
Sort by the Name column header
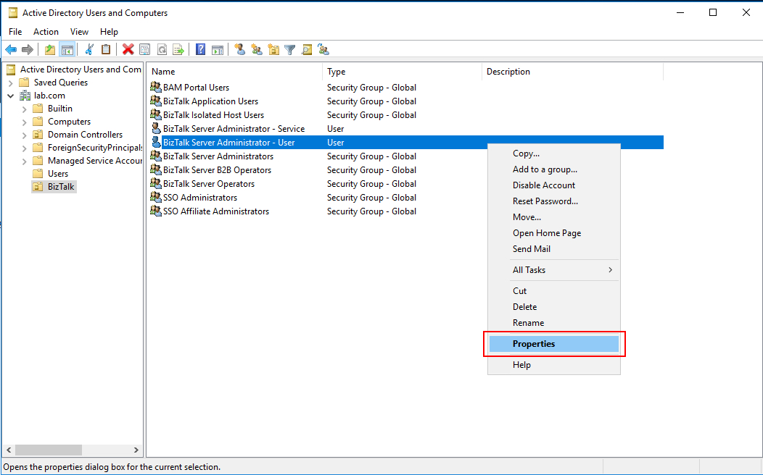234,72
